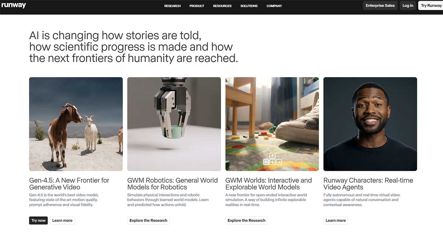Open the robotic gripper thumbnail
This screenshot has height=250, width=443.
click(174, 124)
